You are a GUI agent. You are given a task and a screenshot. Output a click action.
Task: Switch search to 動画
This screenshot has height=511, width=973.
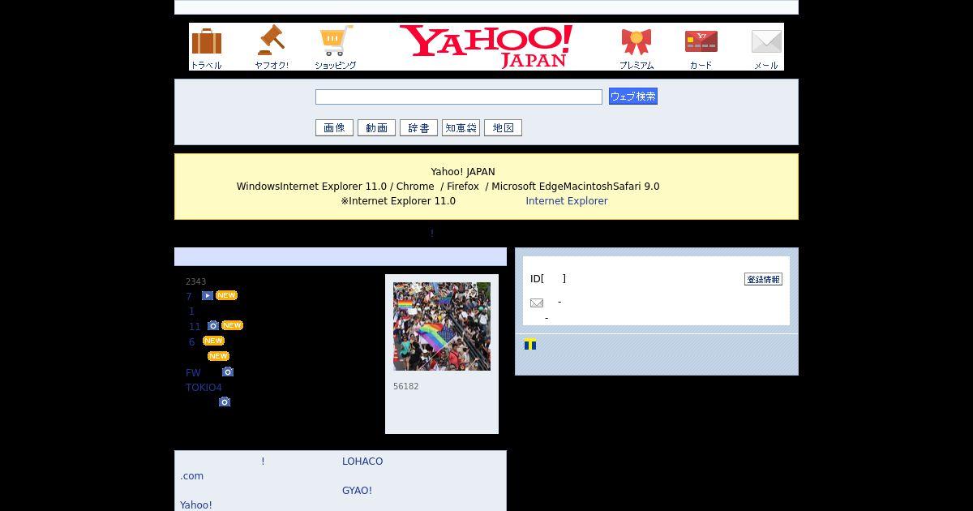pyautogui.click(x=376, y=127)
